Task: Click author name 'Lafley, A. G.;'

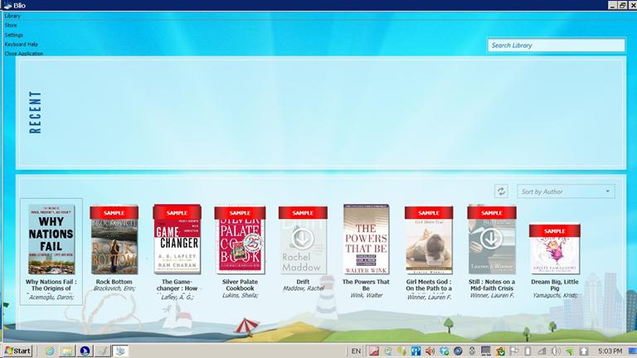Action: tap(177, 298)
